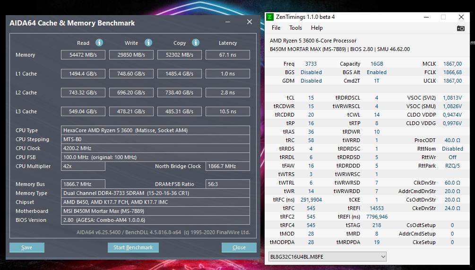The height and width of the screenshot is (270, 475).
Task: Click the DRAM:FSB Ratio field 56:3
Action: coord(228,184)
